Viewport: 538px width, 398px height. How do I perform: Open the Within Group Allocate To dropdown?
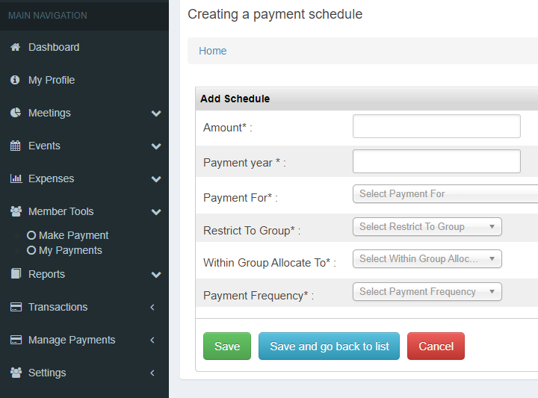[x=427, y=259]
